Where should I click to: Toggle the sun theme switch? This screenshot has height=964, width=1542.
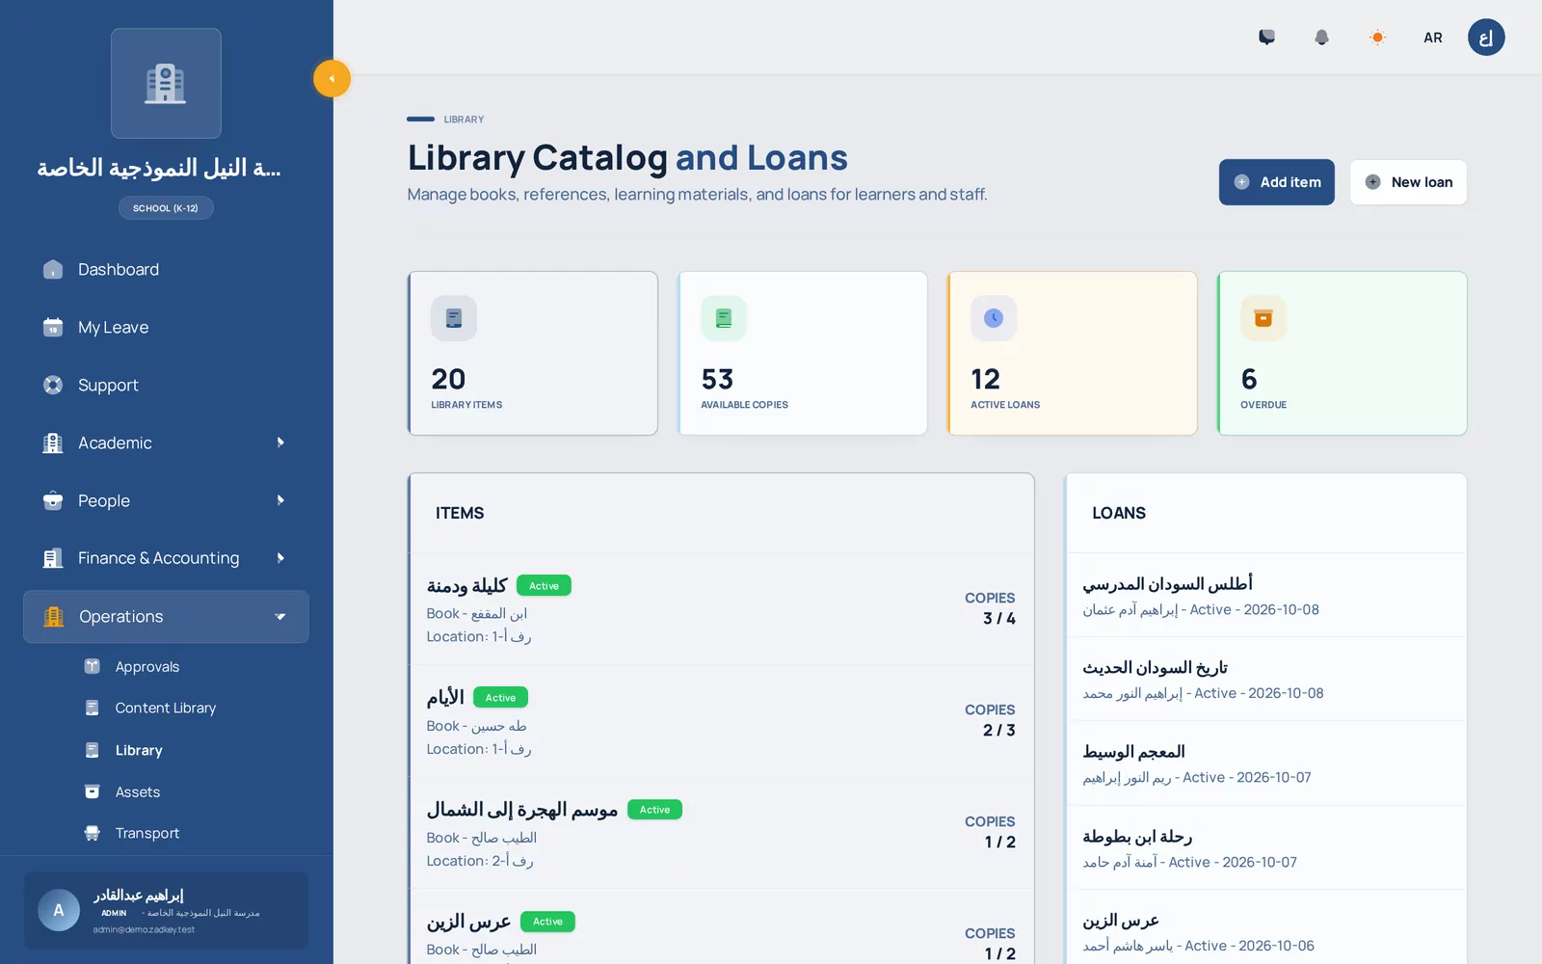(1377, 38)
